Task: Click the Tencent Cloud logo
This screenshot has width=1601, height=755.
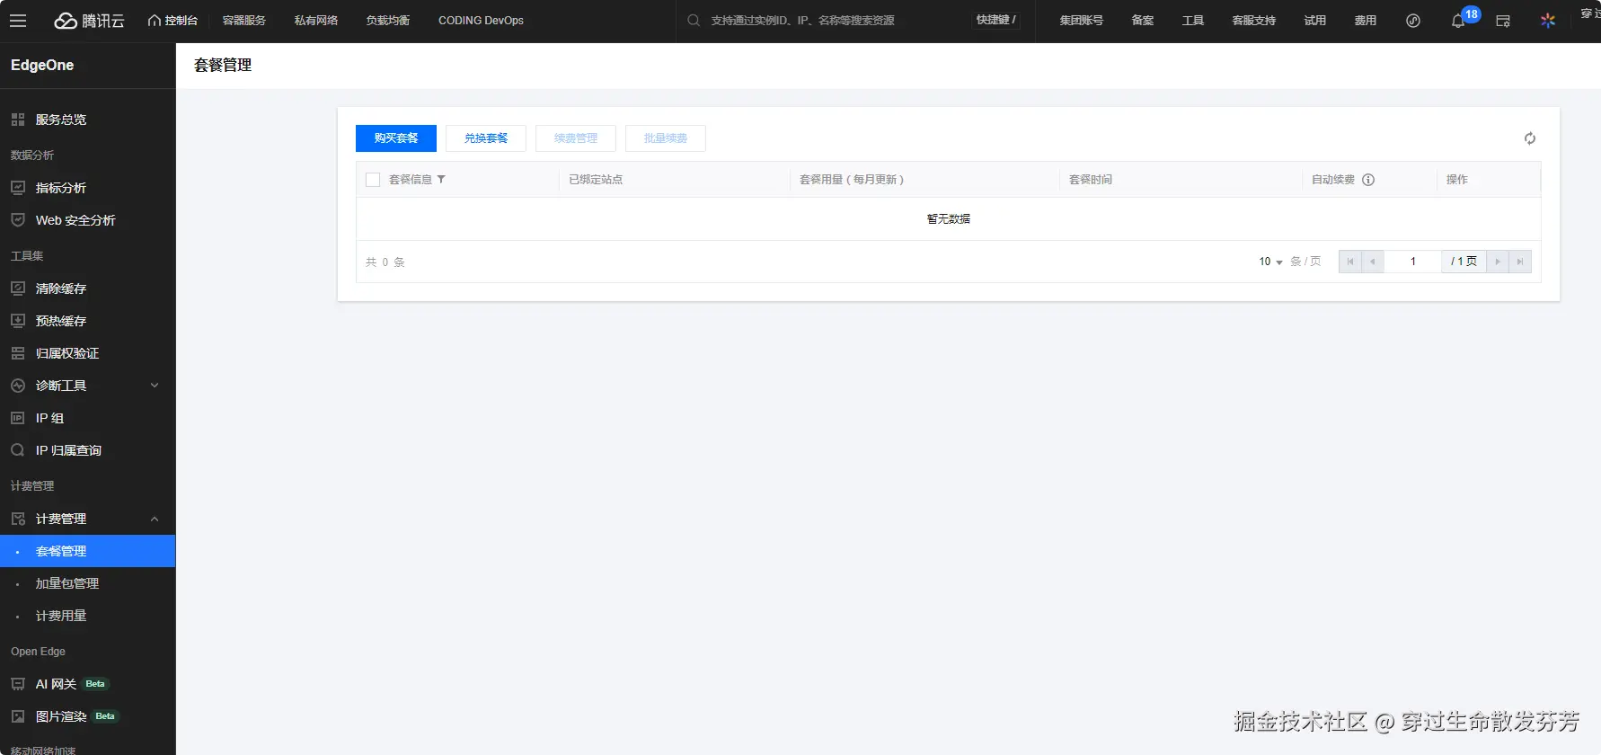Action: coord(89,20)
